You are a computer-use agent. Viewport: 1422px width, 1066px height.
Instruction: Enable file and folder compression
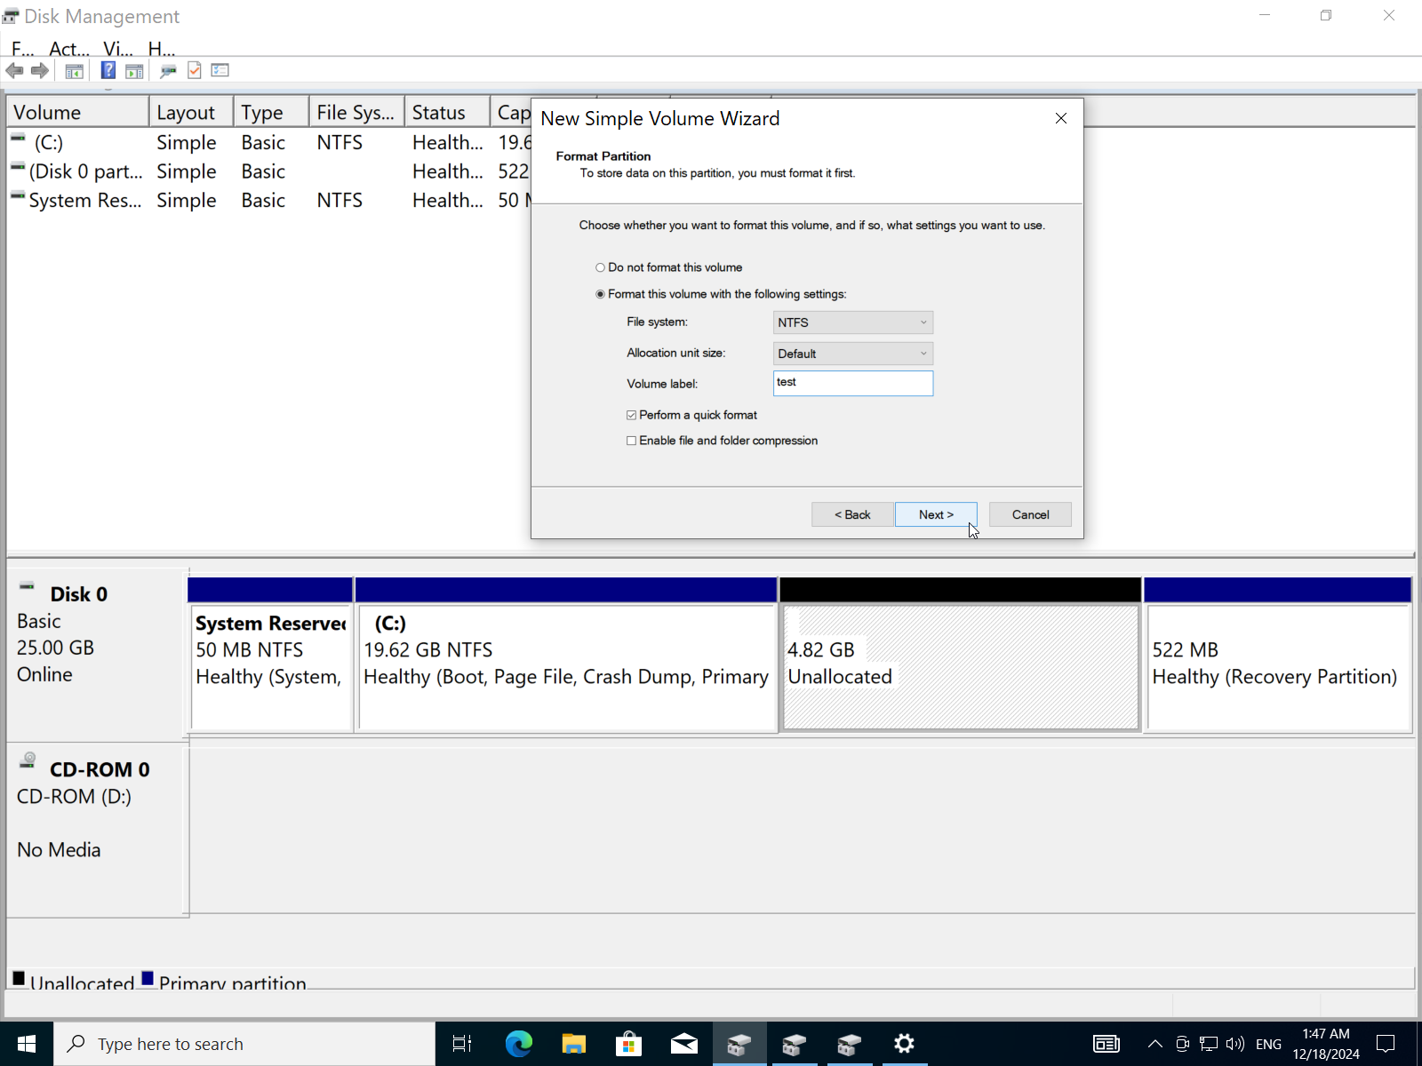[x=632, y=441]
